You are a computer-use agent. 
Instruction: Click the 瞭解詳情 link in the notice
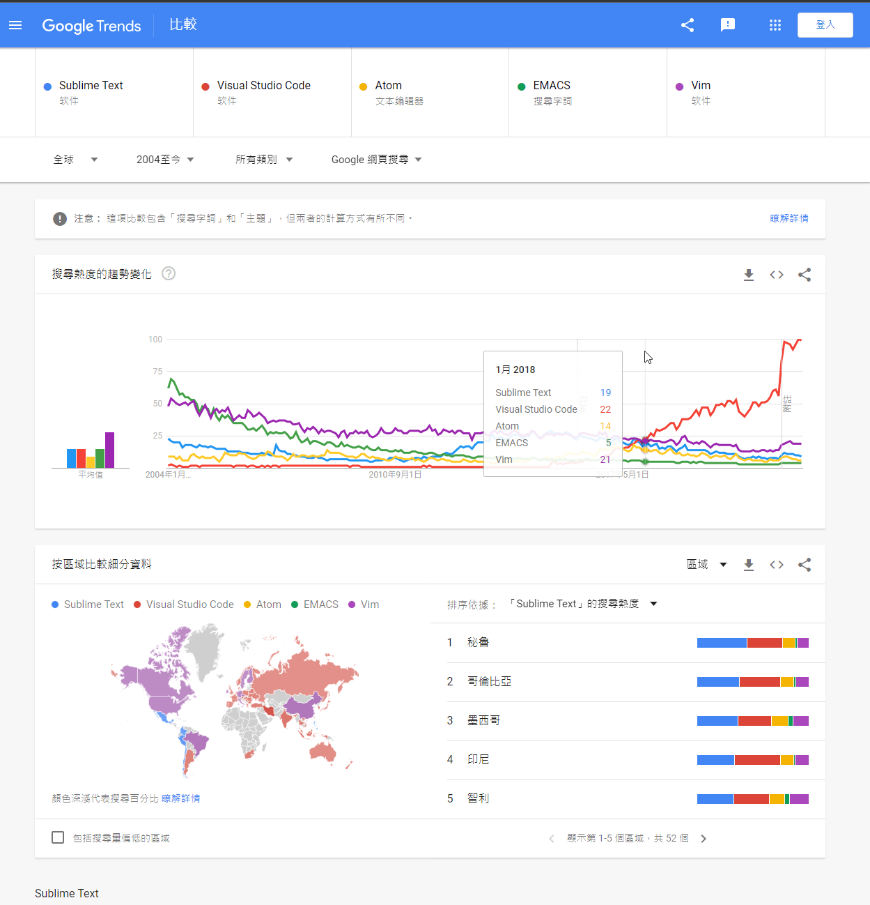(x=789, y=218)
